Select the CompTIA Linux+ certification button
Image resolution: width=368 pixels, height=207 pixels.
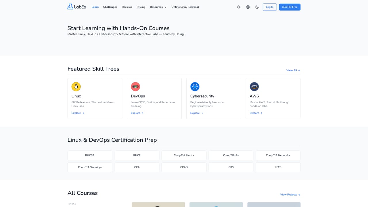(x=184, y=155)
